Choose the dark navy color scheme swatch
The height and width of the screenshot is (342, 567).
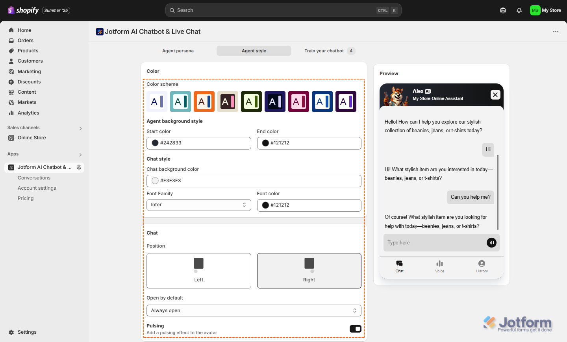275,102
